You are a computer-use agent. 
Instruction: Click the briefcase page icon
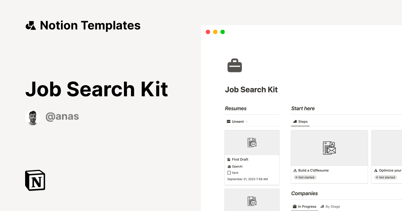[234, 65]
